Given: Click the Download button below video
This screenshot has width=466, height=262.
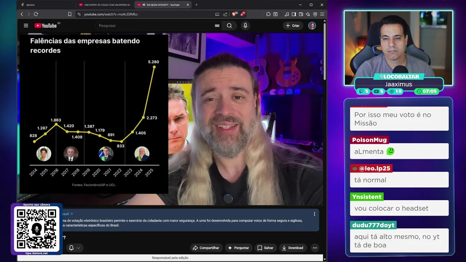Looking at the screenshot, I should tap(293, 248).
